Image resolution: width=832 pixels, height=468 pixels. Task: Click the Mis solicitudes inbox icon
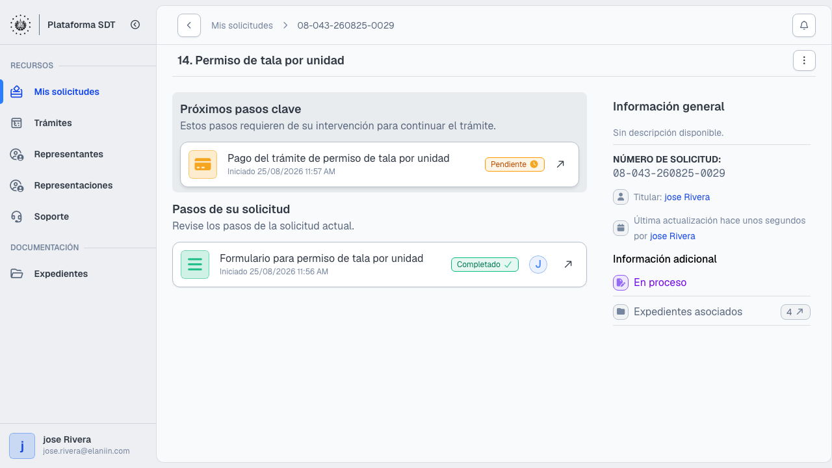[17, 92]
